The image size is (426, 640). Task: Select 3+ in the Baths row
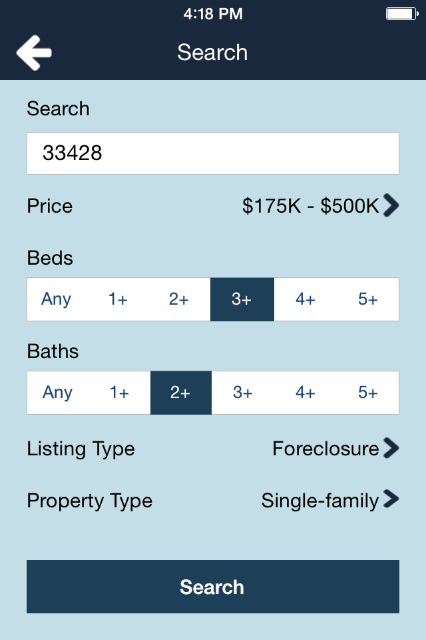243,393
